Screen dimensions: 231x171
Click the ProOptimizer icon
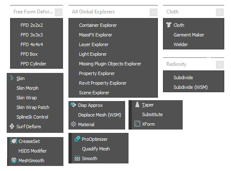(77, 139)
